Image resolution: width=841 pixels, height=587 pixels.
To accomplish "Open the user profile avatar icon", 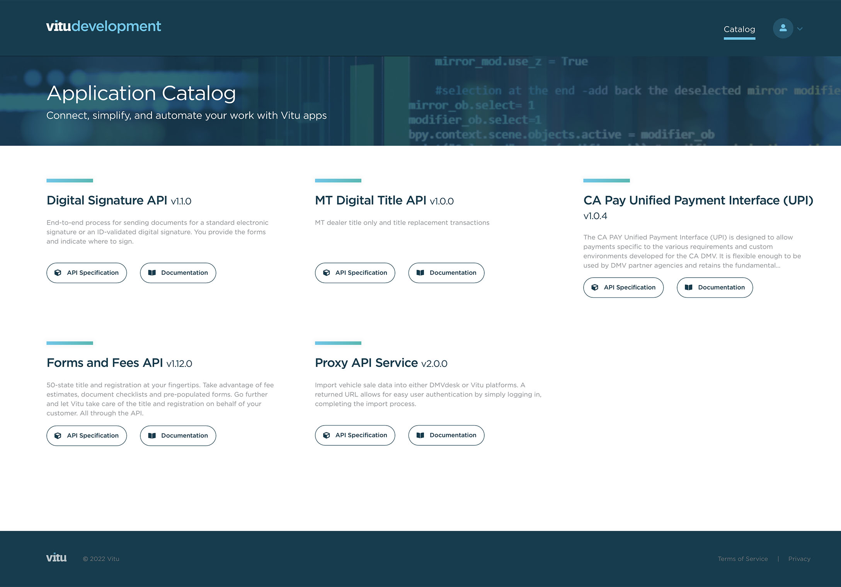I will pyautogui.click(x=783, y=28).
